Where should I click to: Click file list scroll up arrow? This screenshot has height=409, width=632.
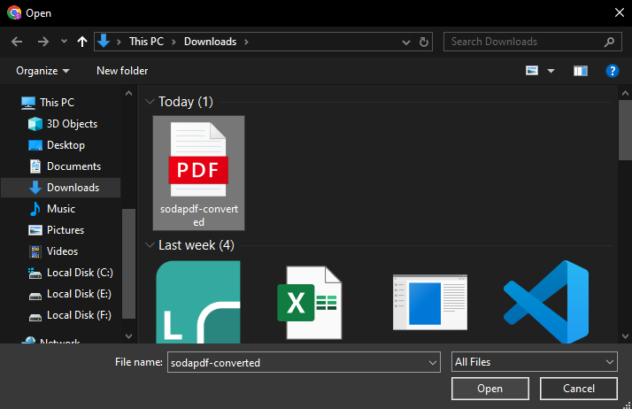[625, 94]
